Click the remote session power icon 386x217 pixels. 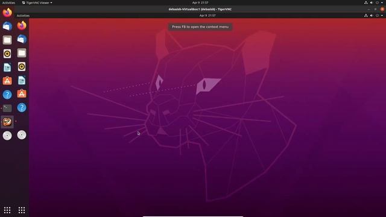(x=377, y=15)
